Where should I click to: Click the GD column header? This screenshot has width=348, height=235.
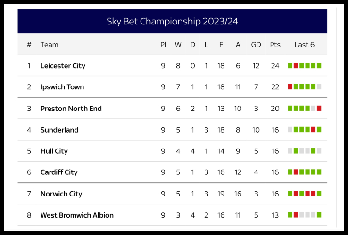click(256, 45)
